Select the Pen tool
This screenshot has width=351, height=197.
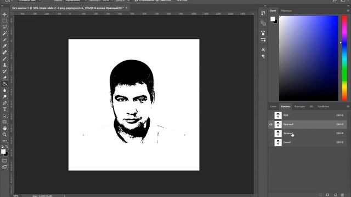pyautogui.click(x=4, y=103)
